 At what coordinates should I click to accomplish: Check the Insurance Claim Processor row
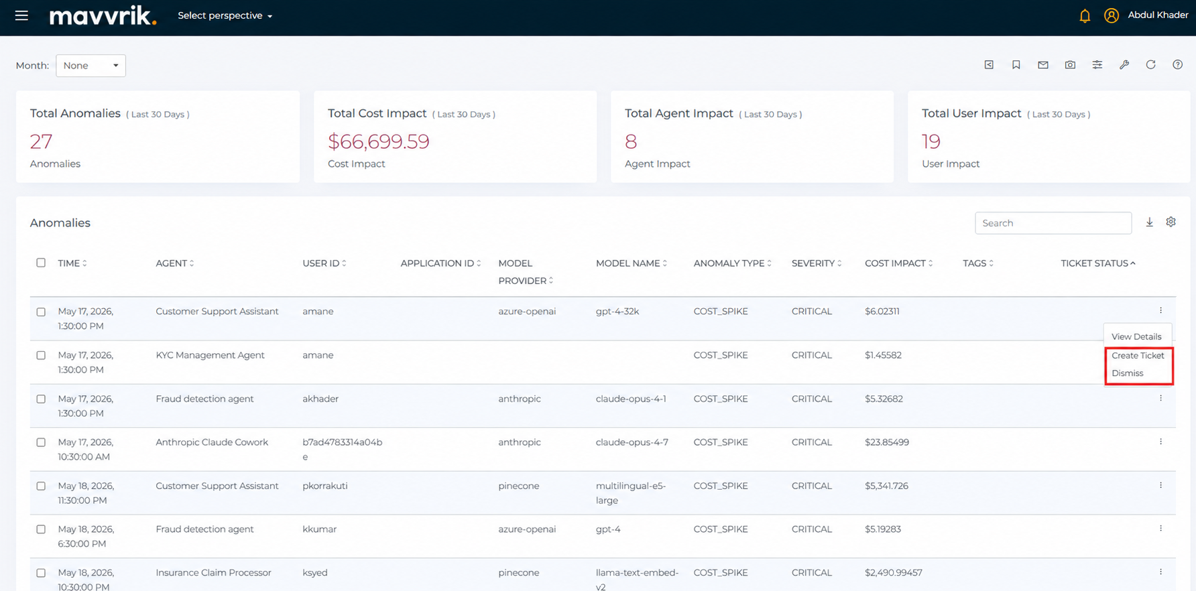tap(41, 573)
